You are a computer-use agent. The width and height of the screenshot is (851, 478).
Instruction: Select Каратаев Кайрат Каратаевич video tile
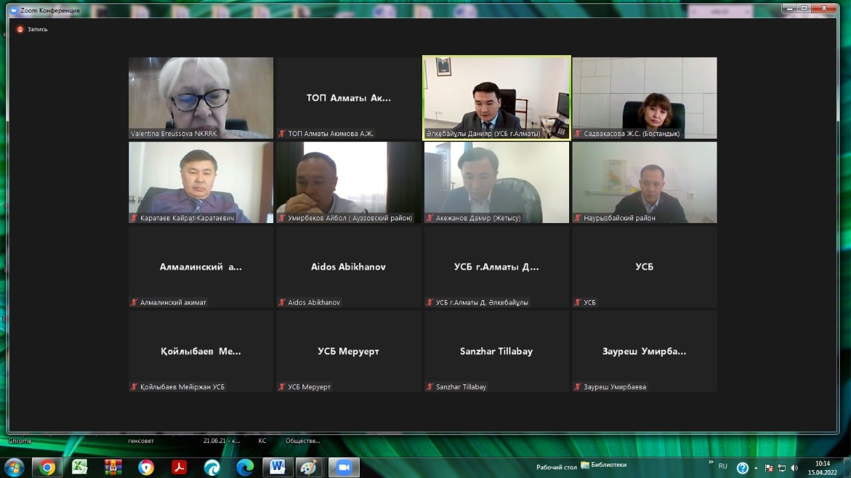(x=201, y=183)
